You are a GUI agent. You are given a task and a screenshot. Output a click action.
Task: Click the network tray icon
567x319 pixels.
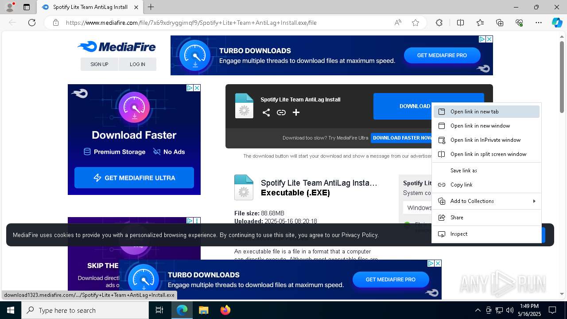(499, 310)
